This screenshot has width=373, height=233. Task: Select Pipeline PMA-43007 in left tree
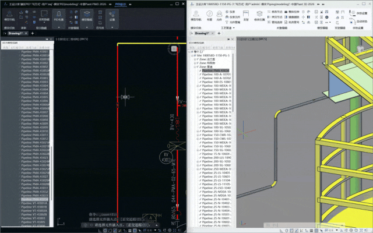pyautogui.click(x=34, y=112)
